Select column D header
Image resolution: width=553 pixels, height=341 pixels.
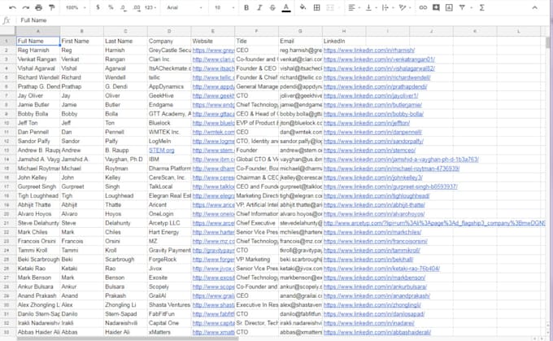pyautogui.click(x=168, y=30)
